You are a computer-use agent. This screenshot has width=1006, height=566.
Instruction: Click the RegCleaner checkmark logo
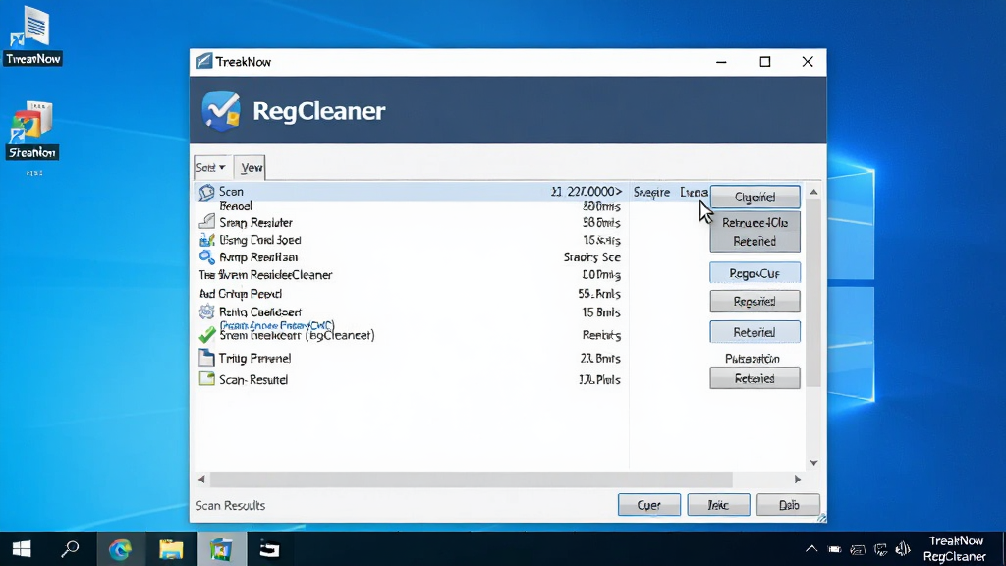(x=221, y=111)
